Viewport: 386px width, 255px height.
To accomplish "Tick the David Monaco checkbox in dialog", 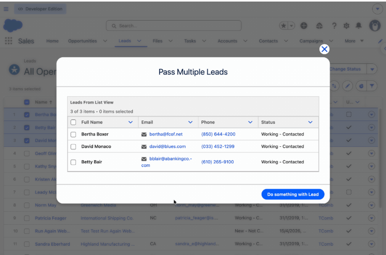I will [73, 147].
